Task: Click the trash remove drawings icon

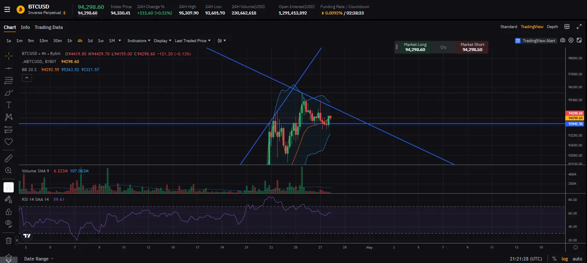Action: (9, 240)
